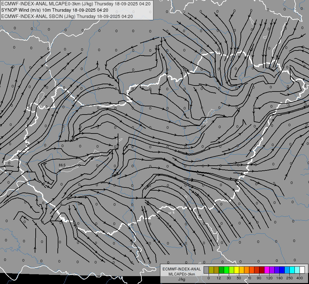309x284 pixels.
Task: Select the bright cyan legend swatch
Action: click(x=292, y=270)
